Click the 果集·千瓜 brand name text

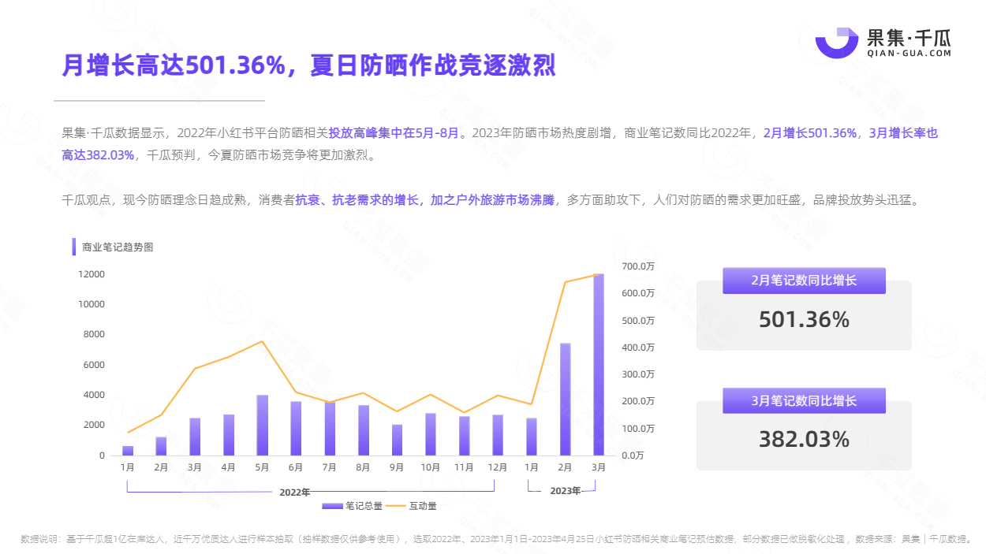pos(909,36)
